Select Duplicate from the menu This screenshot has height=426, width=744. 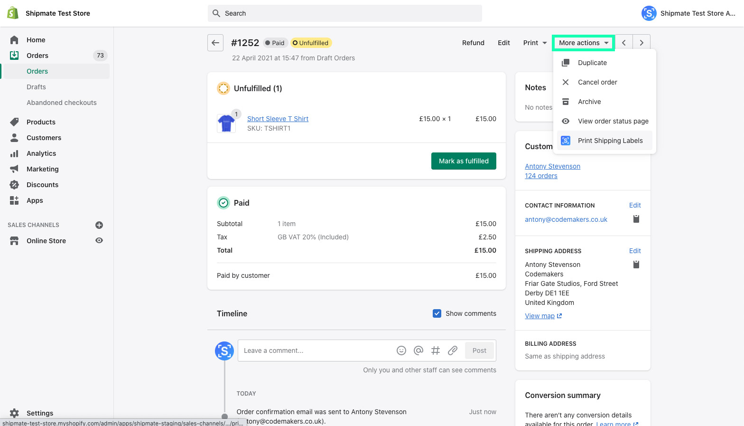point(604,63)
